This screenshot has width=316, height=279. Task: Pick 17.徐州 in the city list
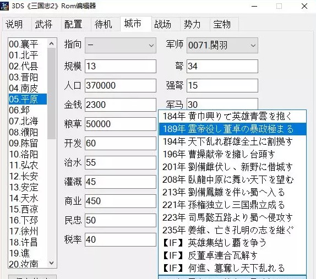(28, 231)
